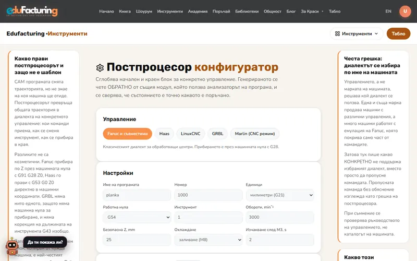
Task: Click the grid icon in Инструменти dropdown
Action: pyautogui.click(x=337, y=33)
